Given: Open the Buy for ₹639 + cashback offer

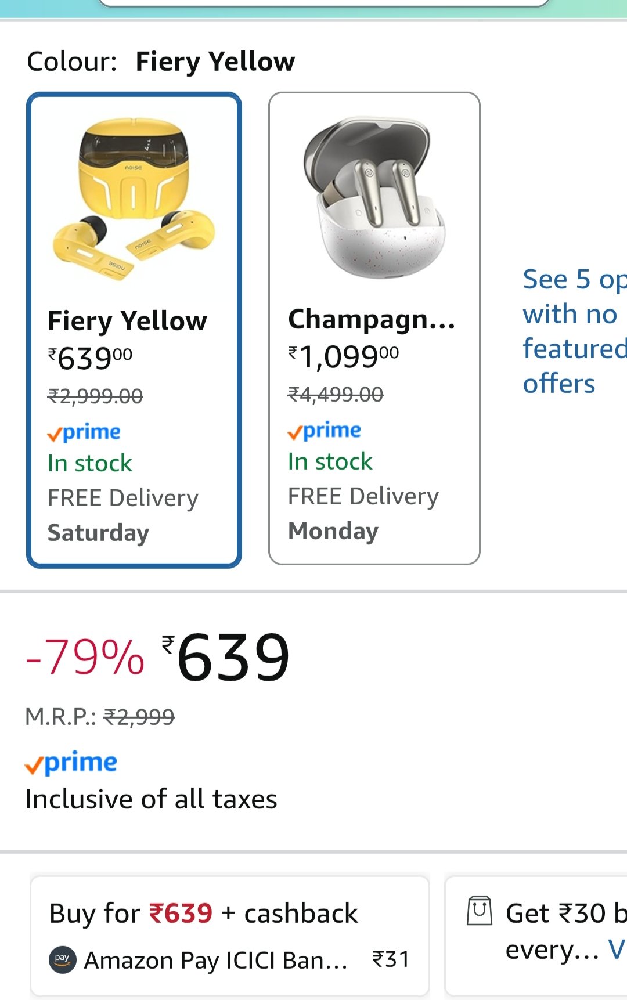Looking at the screenshot, I should (x=230, y=913).
